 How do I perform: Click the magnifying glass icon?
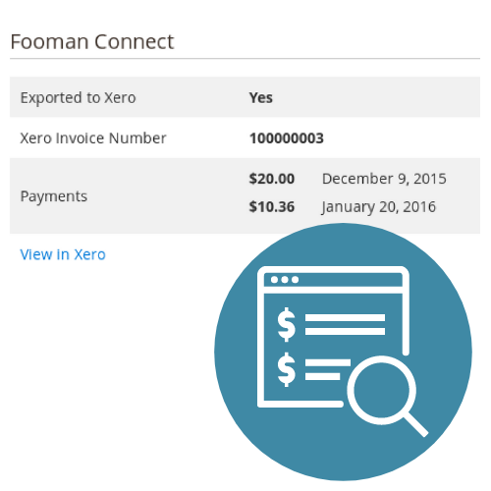[x=388, y=396]
